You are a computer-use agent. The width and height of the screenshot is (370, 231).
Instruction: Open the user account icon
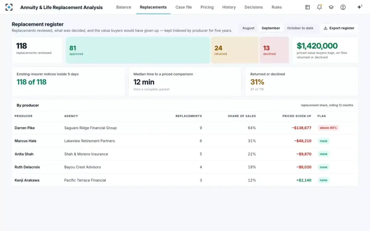343,7
